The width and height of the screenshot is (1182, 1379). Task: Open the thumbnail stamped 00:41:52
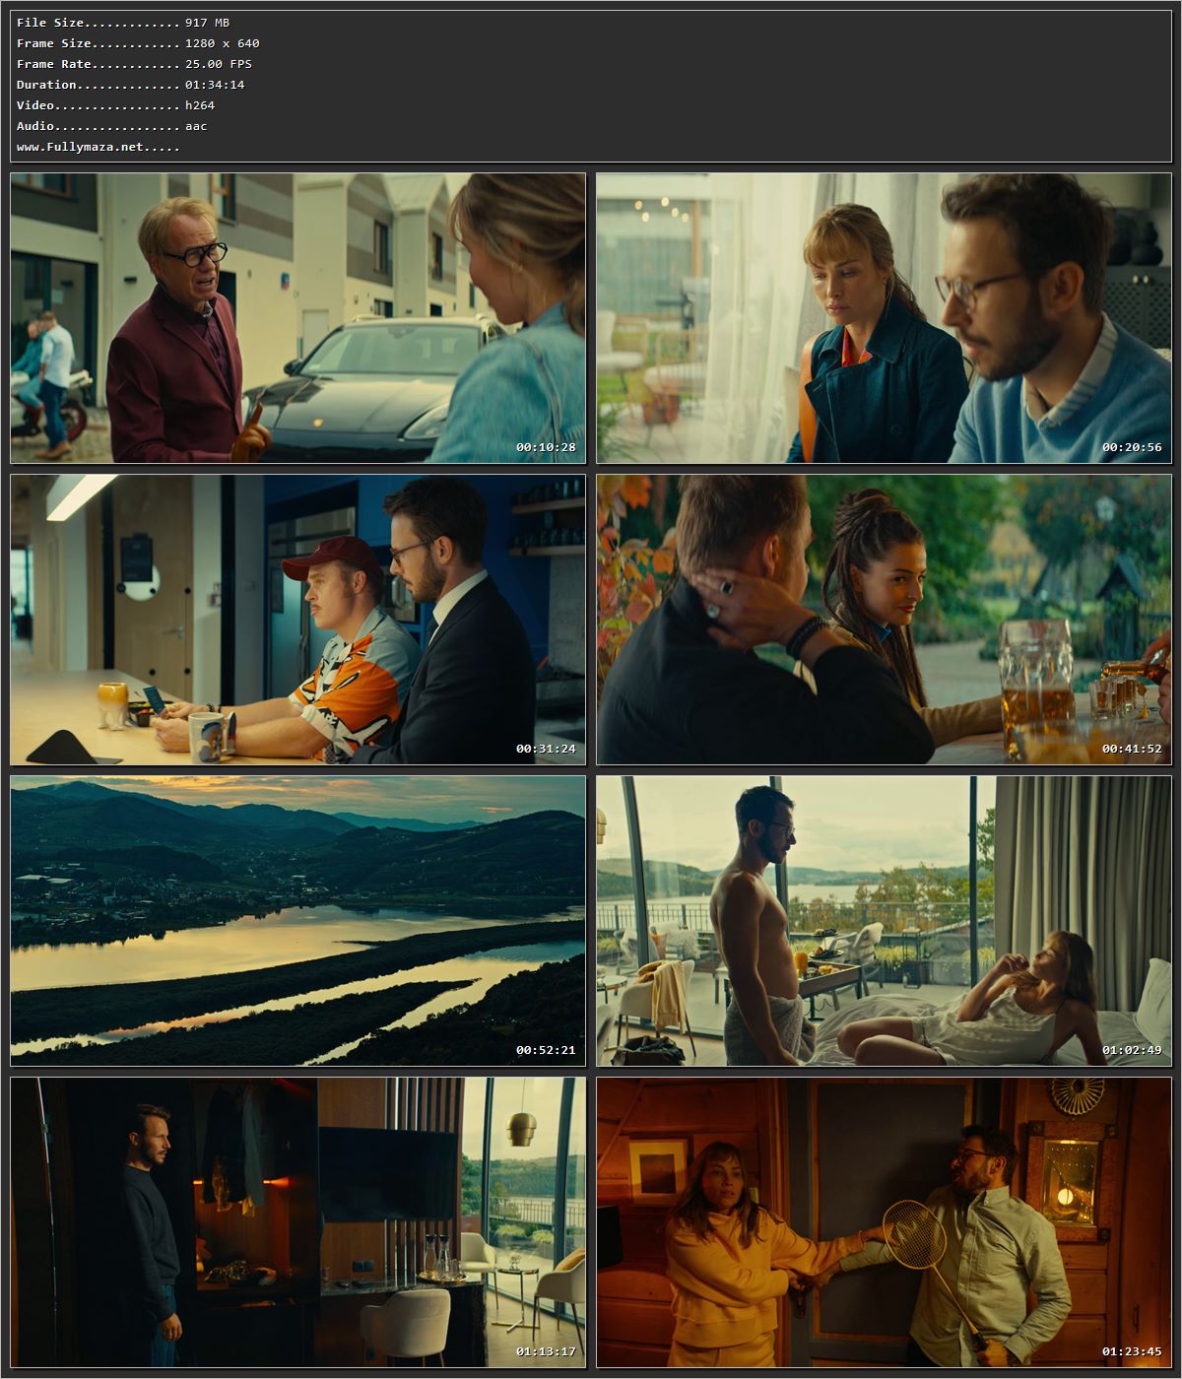pos(884,620)
